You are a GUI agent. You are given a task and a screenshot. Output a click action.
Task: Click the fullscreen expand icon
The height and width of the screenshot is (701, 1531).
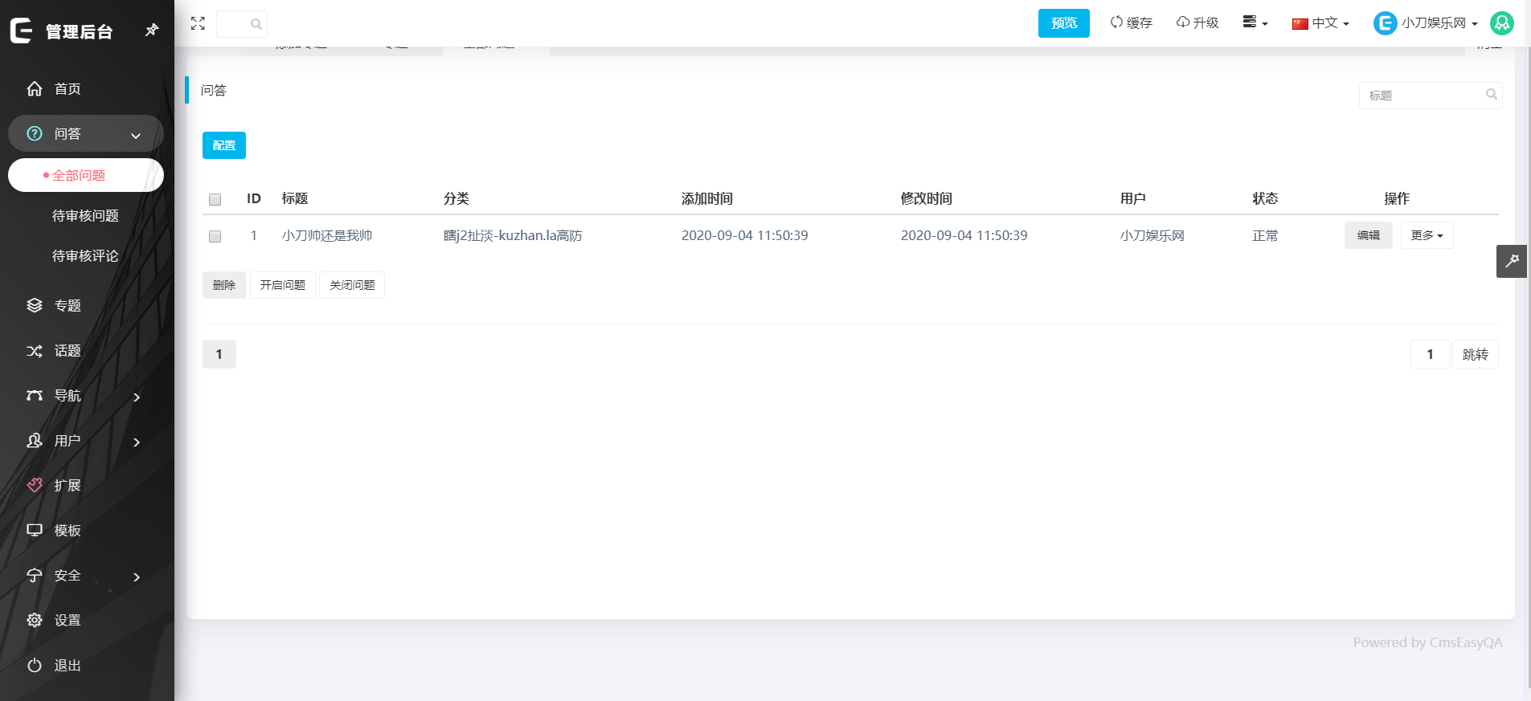pos(198,23)
